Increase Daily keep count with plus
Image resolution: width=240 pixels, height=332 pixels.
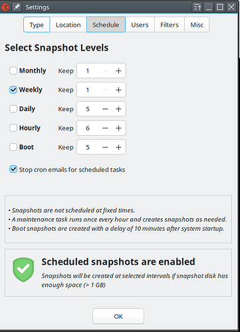pyautogui.click(x=118, y=109)
